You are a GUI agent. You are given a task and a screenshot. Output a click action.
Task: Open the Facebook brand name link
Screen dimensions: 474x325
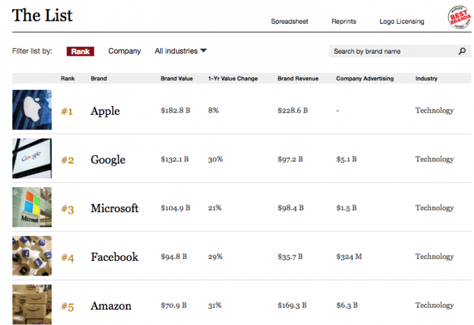[114, 257]
